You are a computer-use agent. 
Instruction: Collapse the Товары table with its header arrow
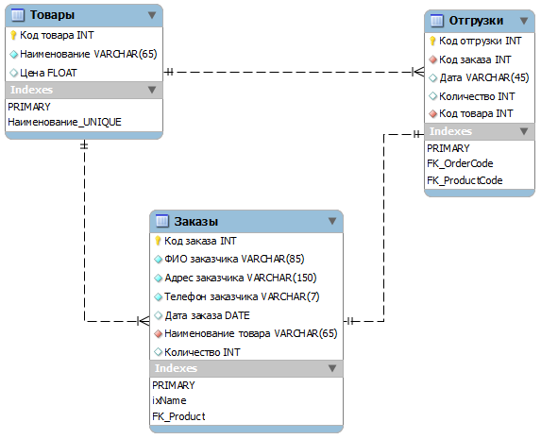(x=152, y=15)
